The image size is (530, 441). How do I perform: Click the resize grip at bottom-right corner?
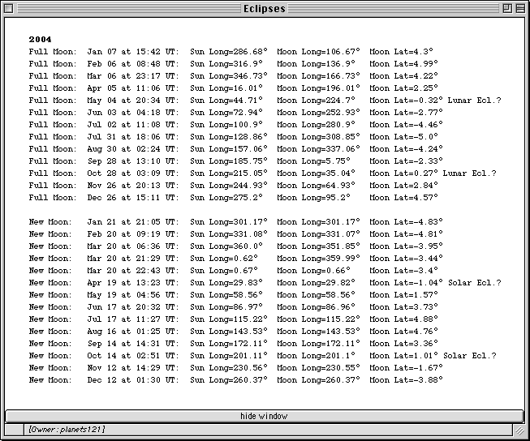click(521, 430)
